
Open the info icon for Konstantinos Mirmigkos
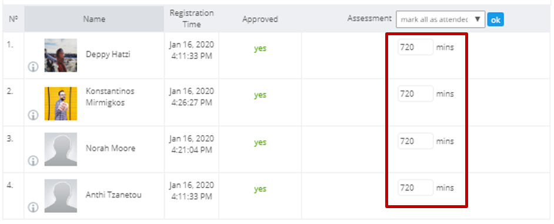(x=33, y=115)
